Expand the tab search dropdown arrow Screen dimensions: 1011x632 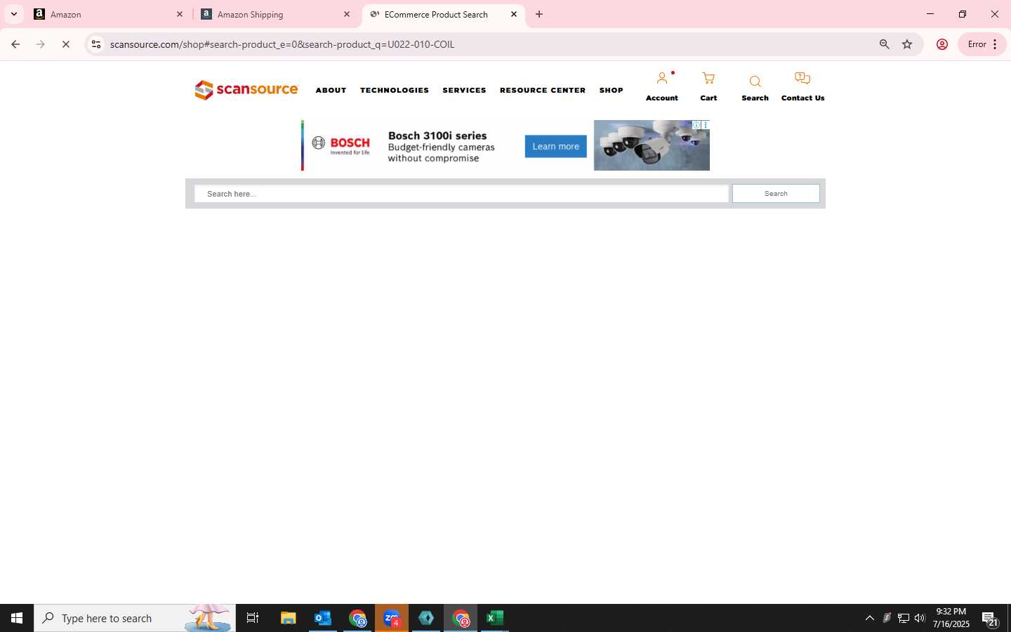[14, 14]
